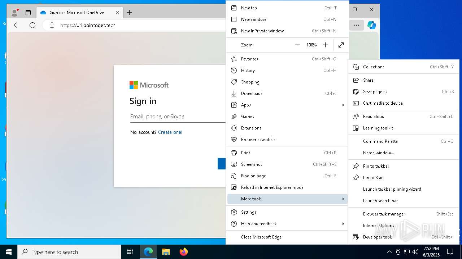The image size is (462, 259).
Task: Click the volume speaker tray icon
Action: 415,252
